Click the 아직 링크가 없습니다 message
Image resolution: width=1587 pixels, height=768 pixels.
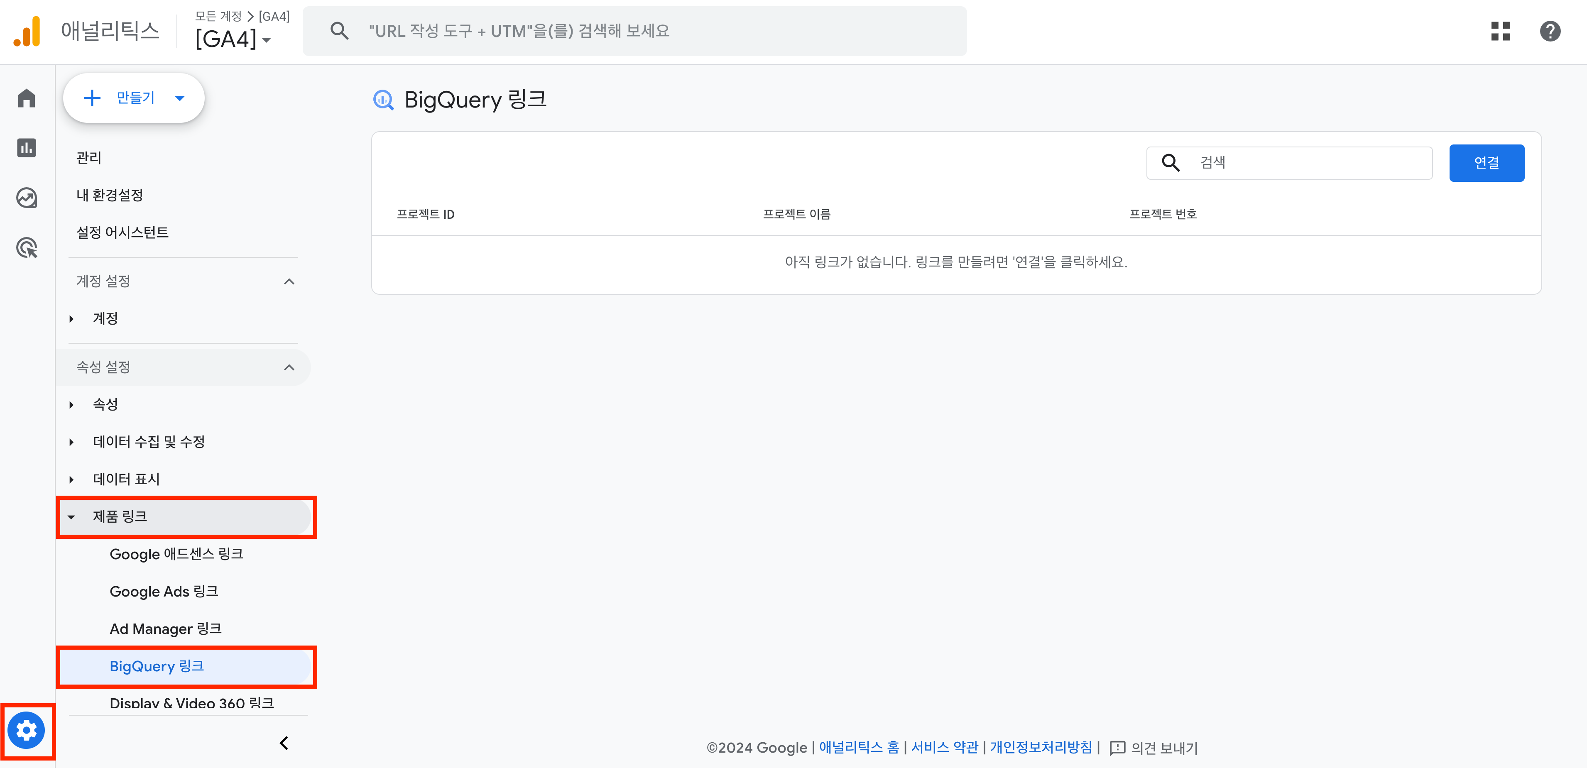pyautogui.click(x=956, y=262)
